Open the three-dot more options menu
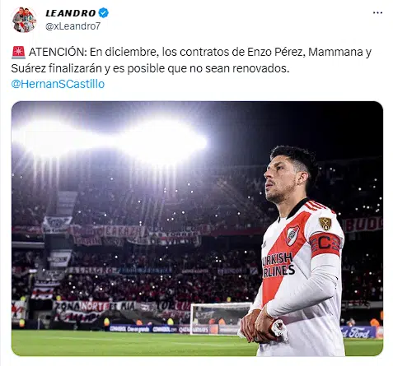The width and height of the screenshot is (393, 366). 377,13
